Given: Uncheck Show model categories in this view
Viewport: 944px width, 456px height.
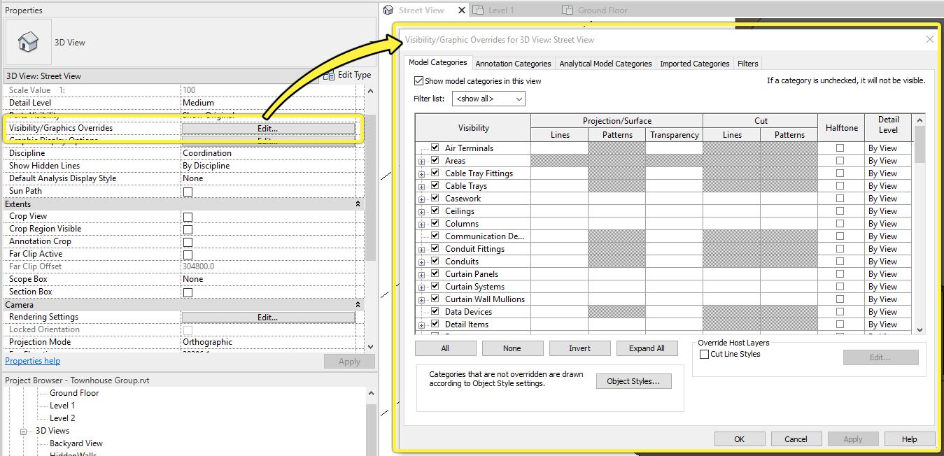Looking at the screenshot, I should click(418, 80).
